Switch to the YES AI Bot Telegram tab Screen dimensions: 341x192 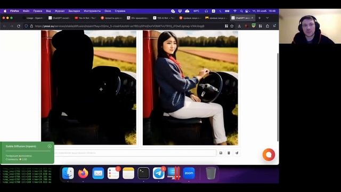coord(164,18)
